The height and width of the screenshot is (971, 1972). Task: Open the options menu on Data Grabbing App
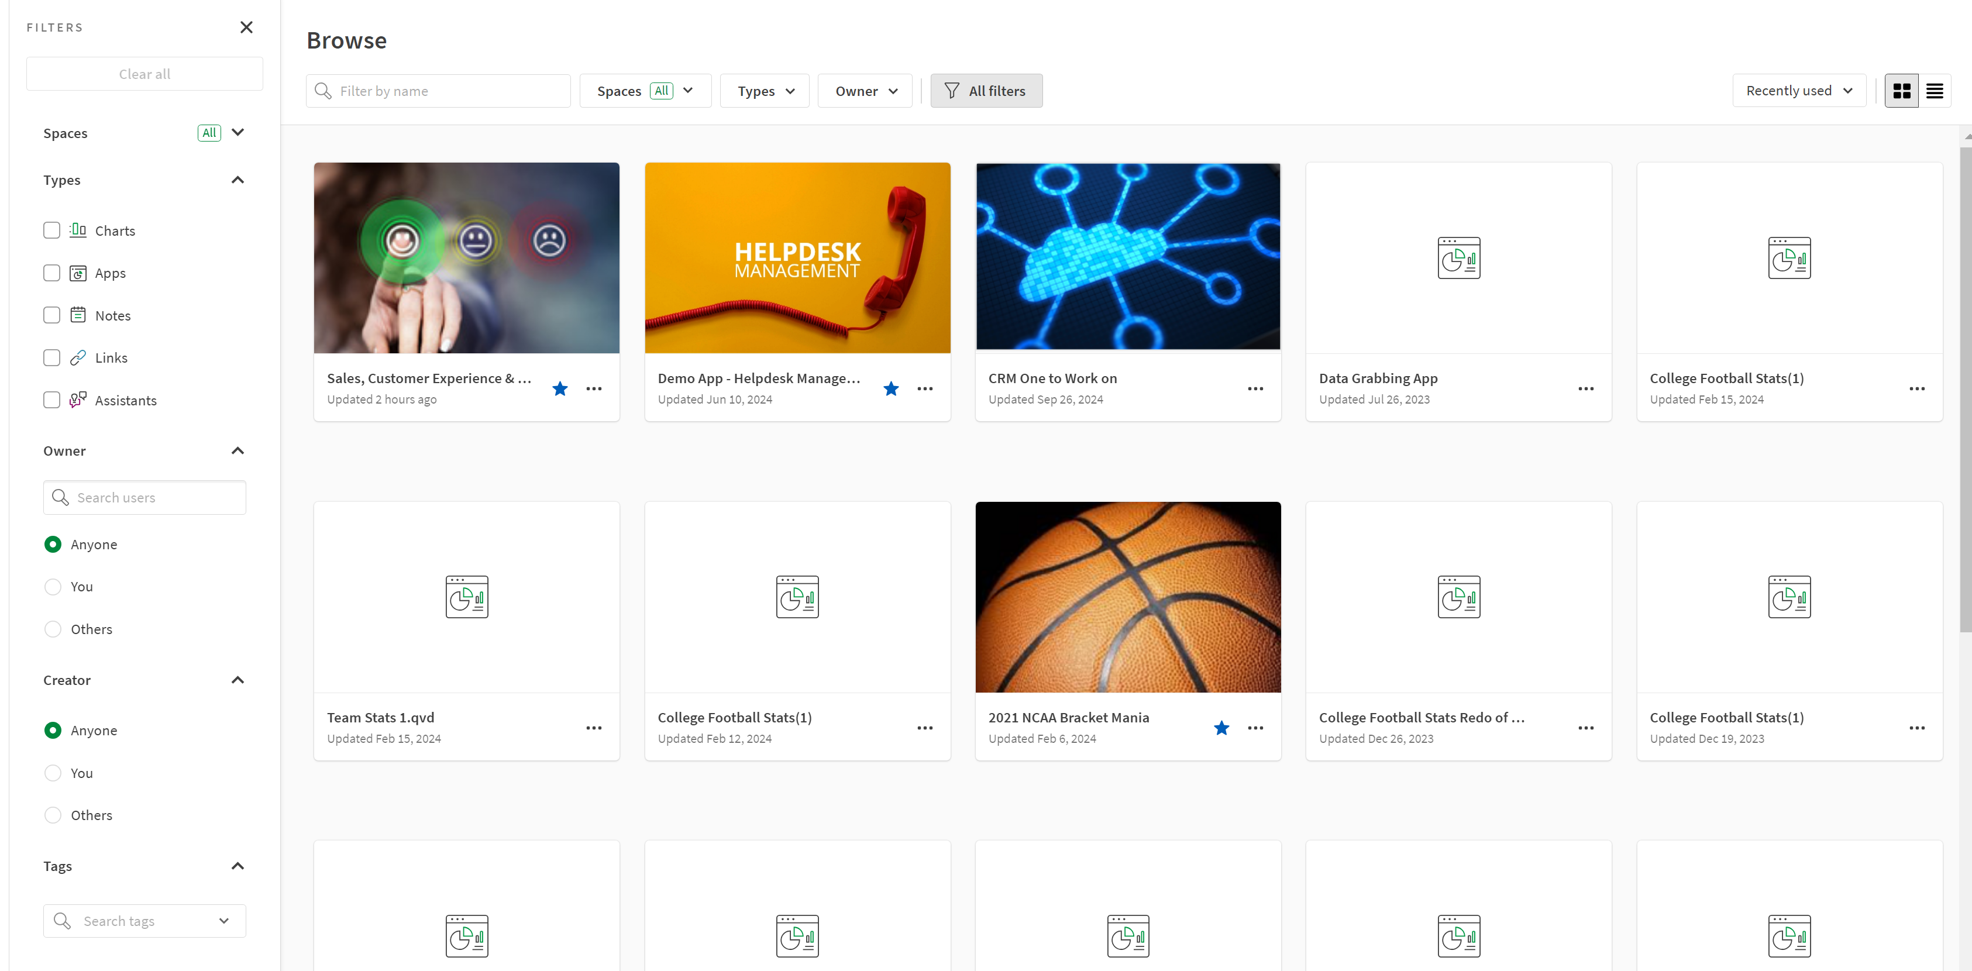point(1585,389)
